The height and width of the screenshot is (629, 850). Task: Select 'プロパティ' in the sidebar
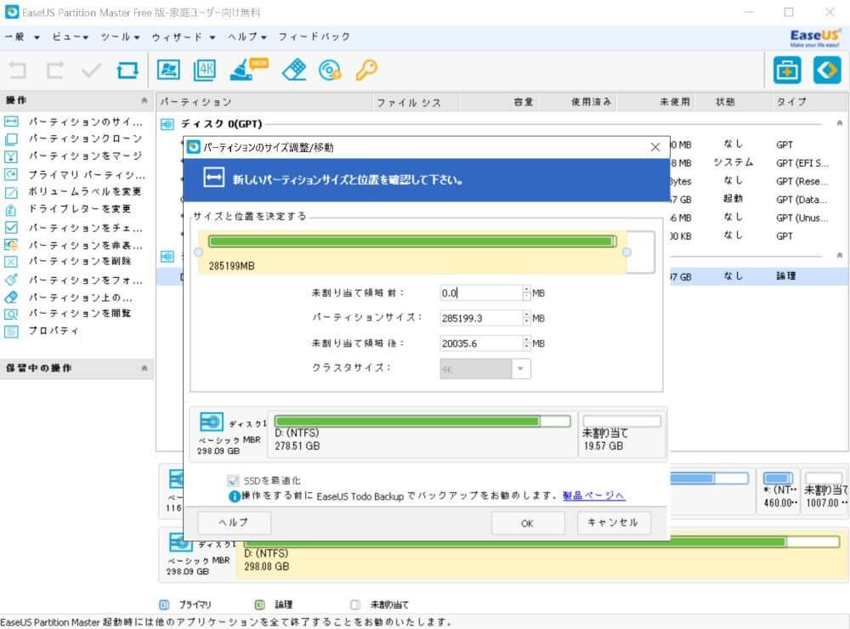click(x=54, y=331)
